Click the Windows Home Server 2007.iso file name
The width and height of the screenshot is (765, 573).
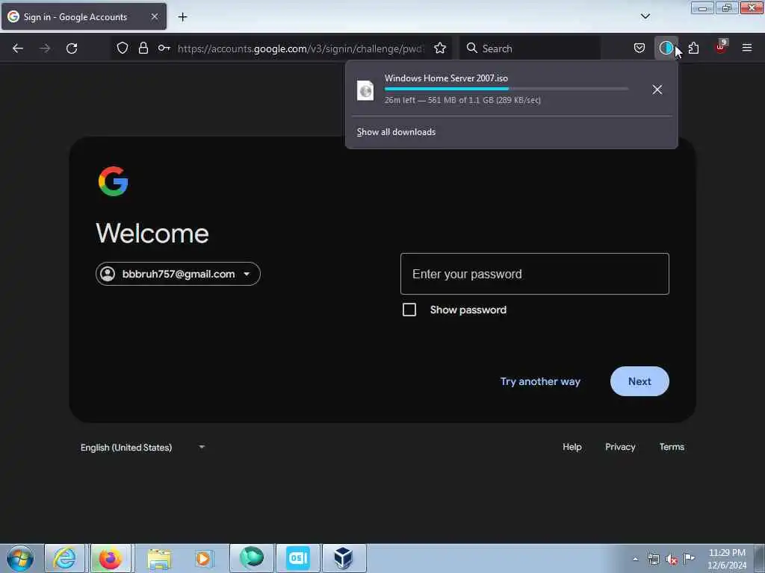(x=446, y=78)
